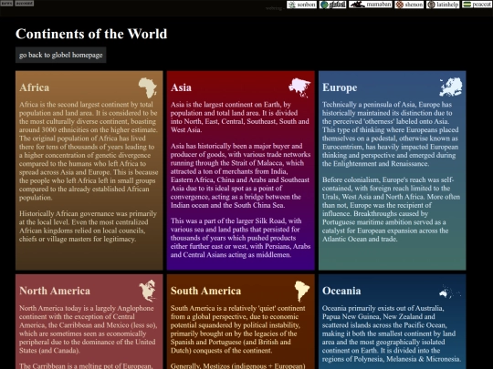Open the peaceat webring badge
493x369 pixels.
(x=477, y=5)
